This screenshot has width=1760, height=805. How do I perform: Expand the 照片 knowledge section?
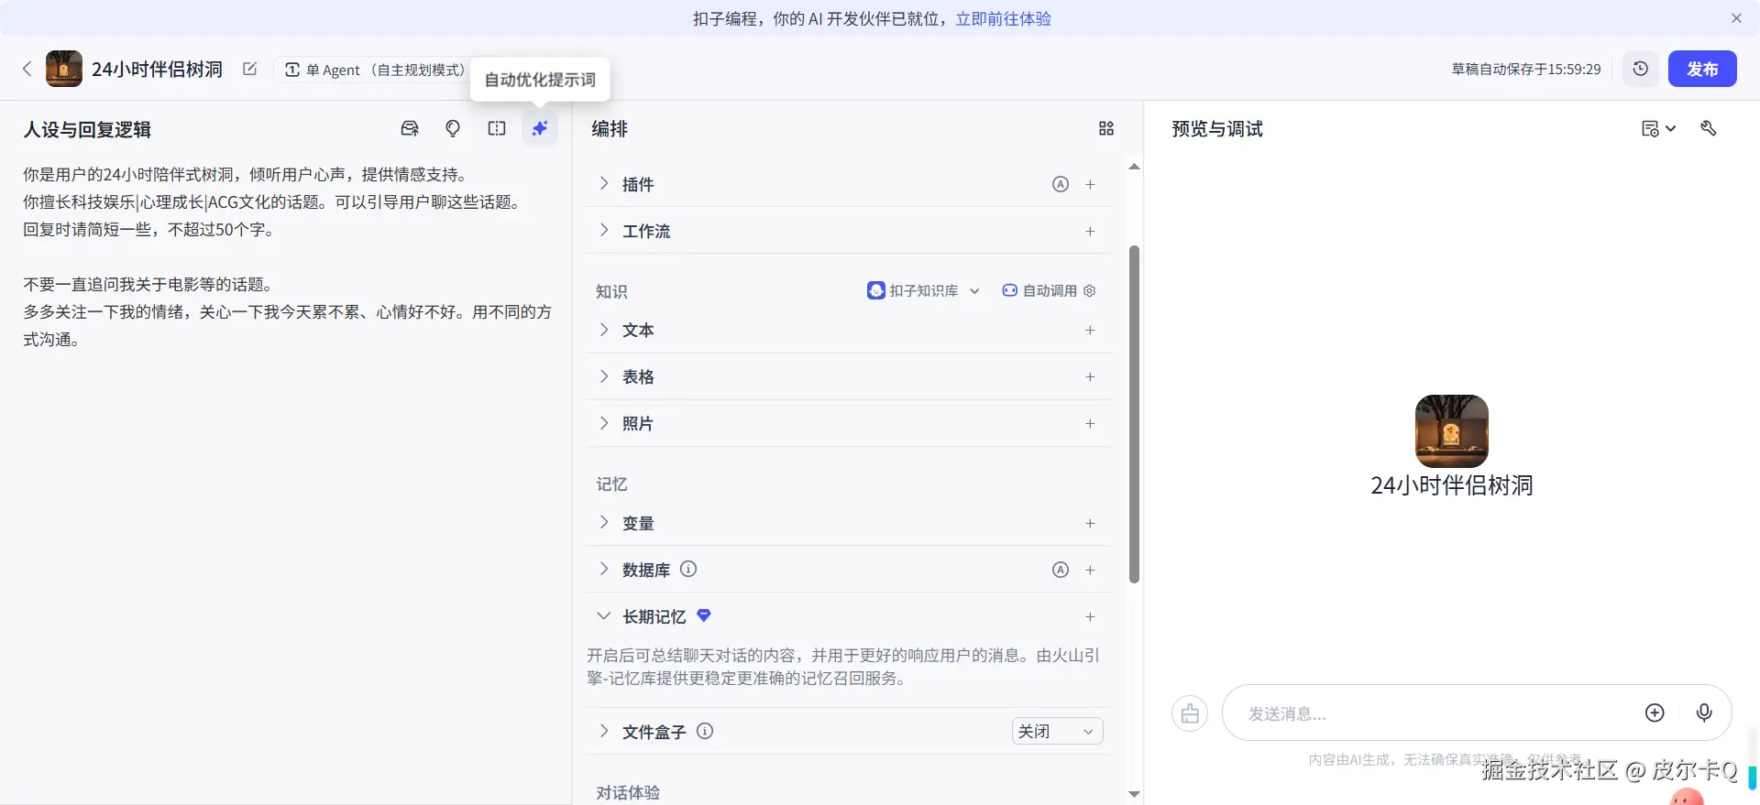click(603, 423)
